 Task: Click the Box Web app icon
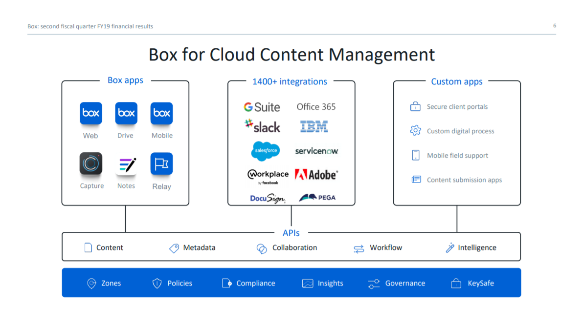coord(90,113)
